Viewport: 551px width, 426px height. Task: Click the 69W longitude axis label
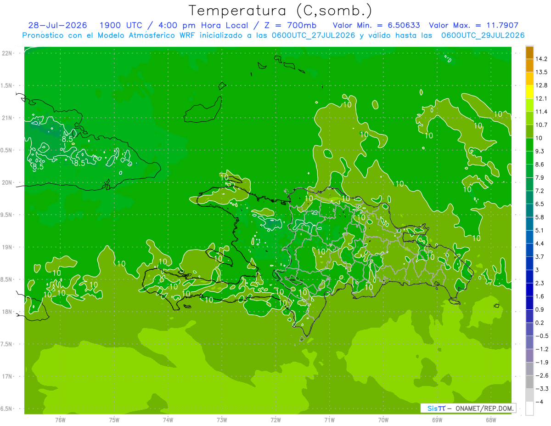point(437,420)
